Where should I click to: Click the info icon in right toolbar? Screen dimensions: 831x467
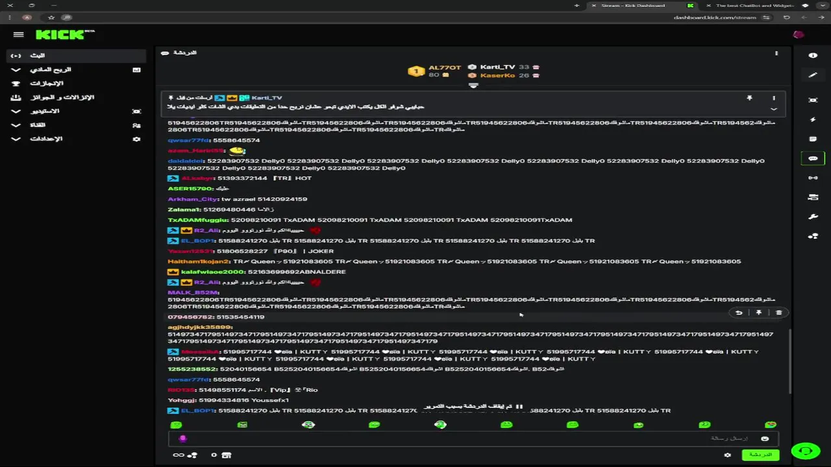[813, 56]
